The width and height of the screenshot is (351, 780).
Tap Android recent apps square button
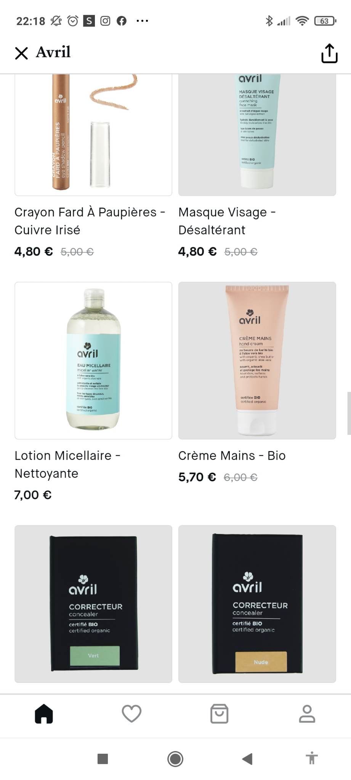coord(103,759)
